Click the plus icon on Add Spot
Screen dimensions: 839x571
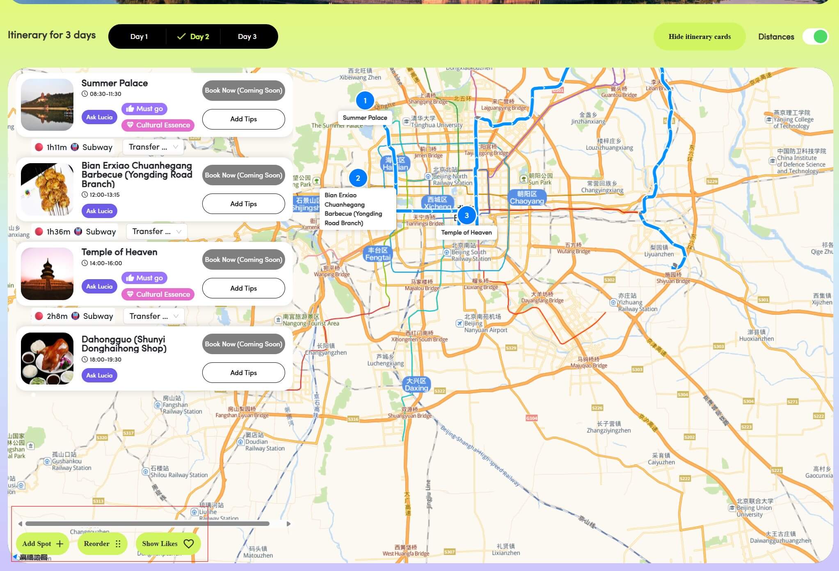point(60,544)
